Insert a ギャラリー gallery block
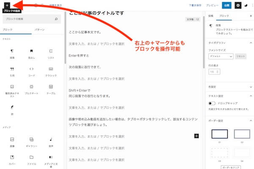Viewport: 254px width, 169px height. point(31,142)
